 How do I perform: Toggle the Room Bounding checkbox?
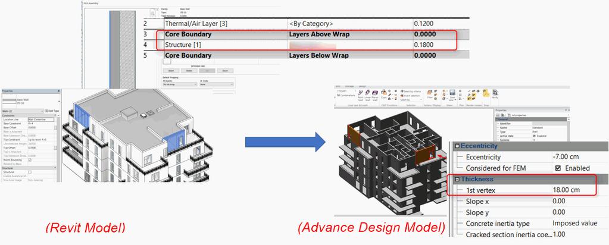click(x=30, y=160)
